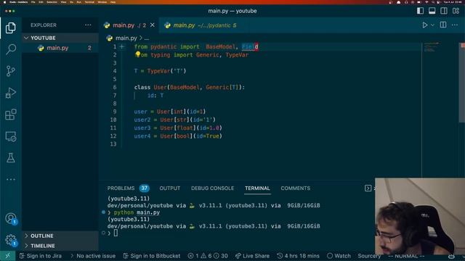Image resolution: width=465 pixels, height=261 pixels.
Task: Toggle the primary side bar layout icon
Action: point(420,11)
